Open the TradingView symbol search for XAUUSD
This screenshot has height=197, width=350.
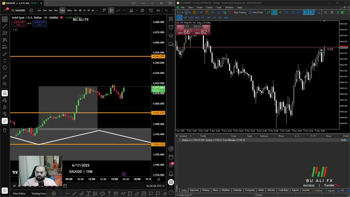pyautogui.click(x=18, y=10)
